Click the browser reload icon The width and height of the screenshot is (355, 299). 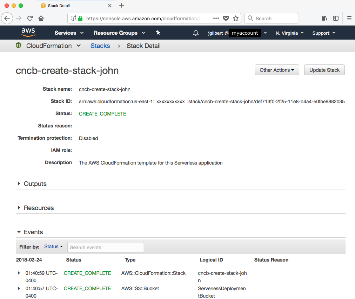click(x=30, y=18)
